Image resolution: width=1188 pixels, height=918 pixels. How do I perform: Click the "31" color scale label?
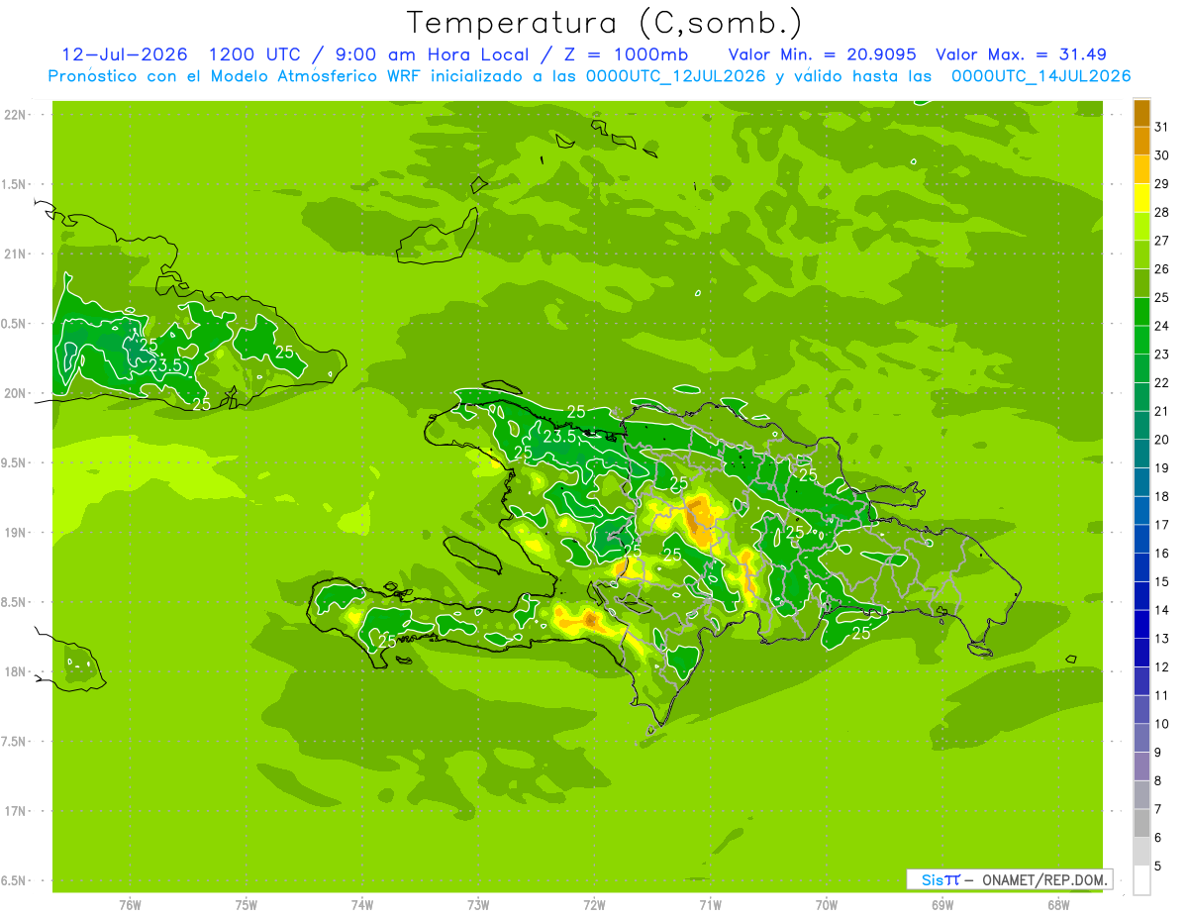1161,127
